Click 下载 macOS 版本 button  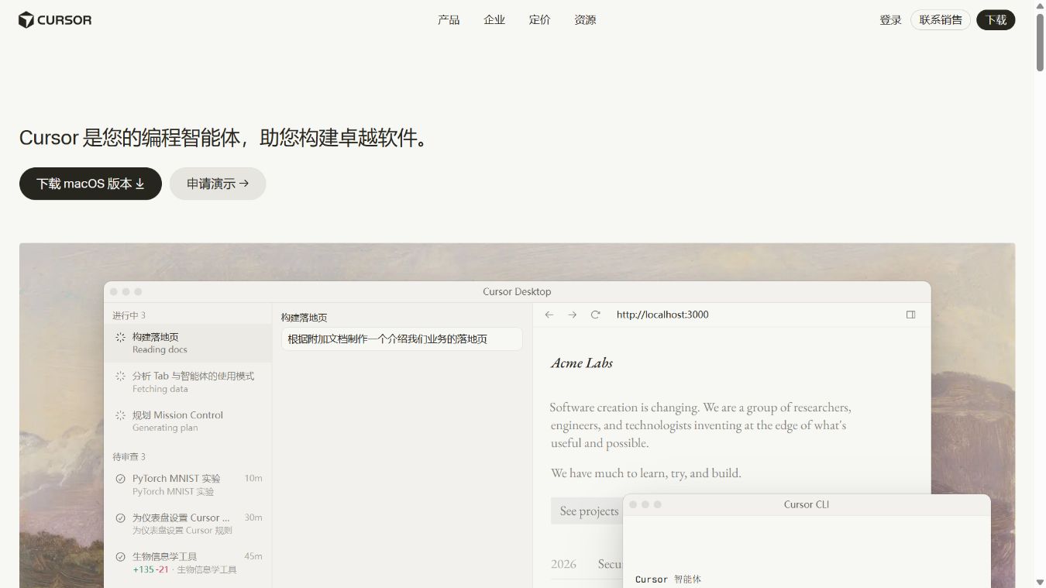click(x=91, y=184)
